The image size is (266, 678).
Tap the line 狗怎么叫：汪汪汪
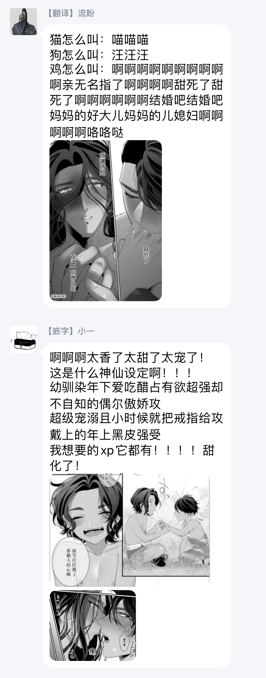99,55
